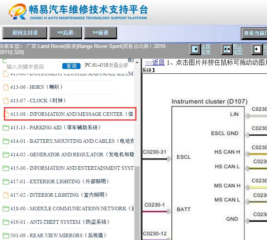Viewport: 267px width, 240px height.
Task: Expand 419-01 - ANTI-THEFT SYSTEM folder
Action: [60, 222]
